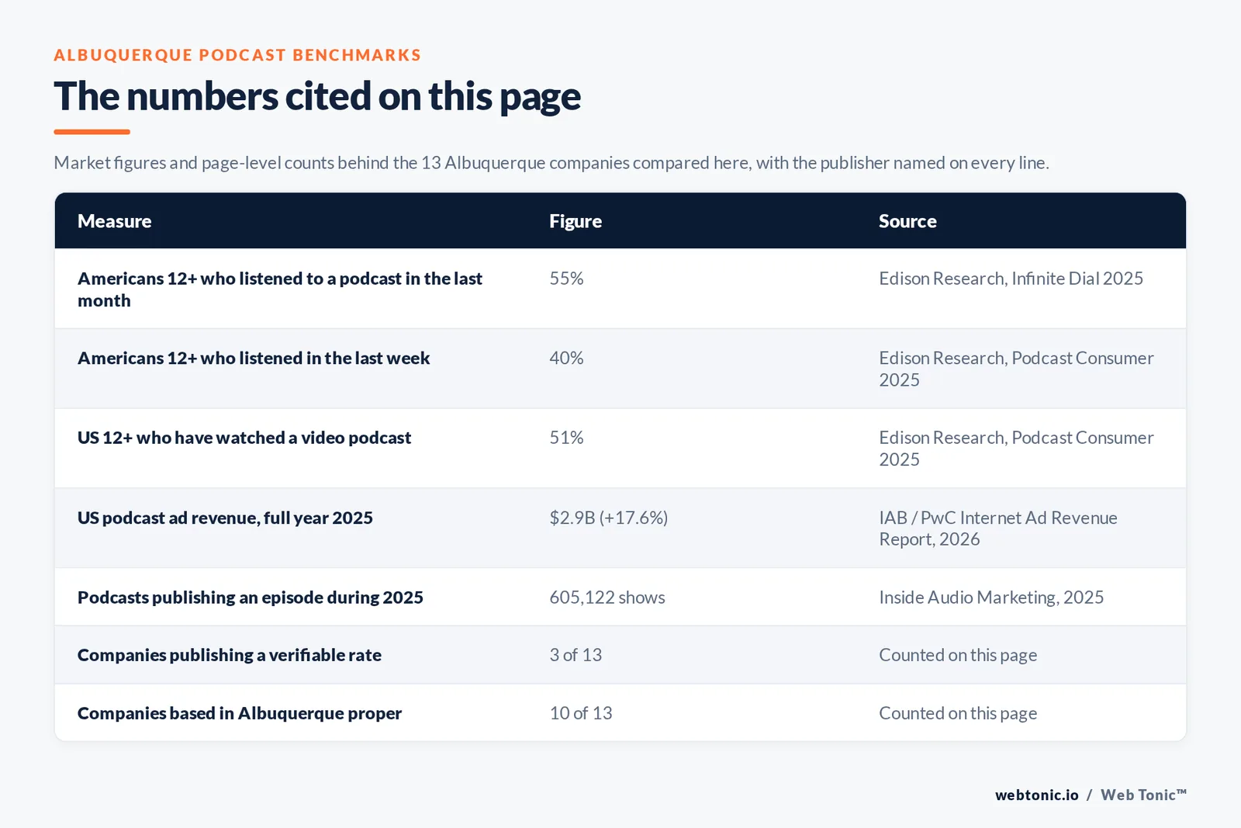The height and width of the screenshot is (828, 1241).
Task: Open Inside Audio Marketing, 2025 source
Action: click(991, 598)
